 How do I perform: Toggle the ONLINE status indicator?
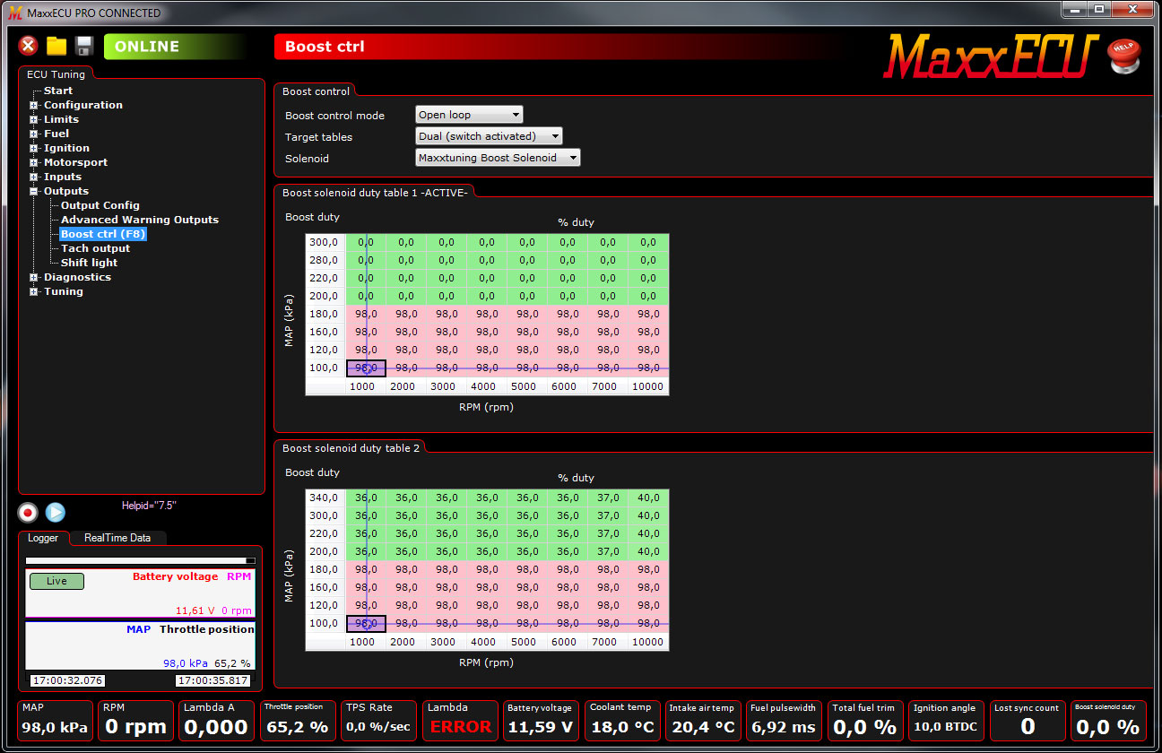[x=175, y=47]
